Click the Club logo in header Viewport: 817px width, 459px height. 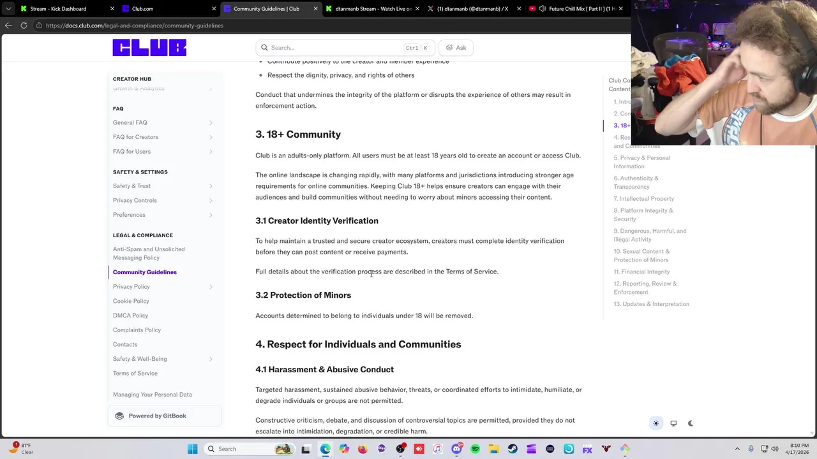click(149, 47)
